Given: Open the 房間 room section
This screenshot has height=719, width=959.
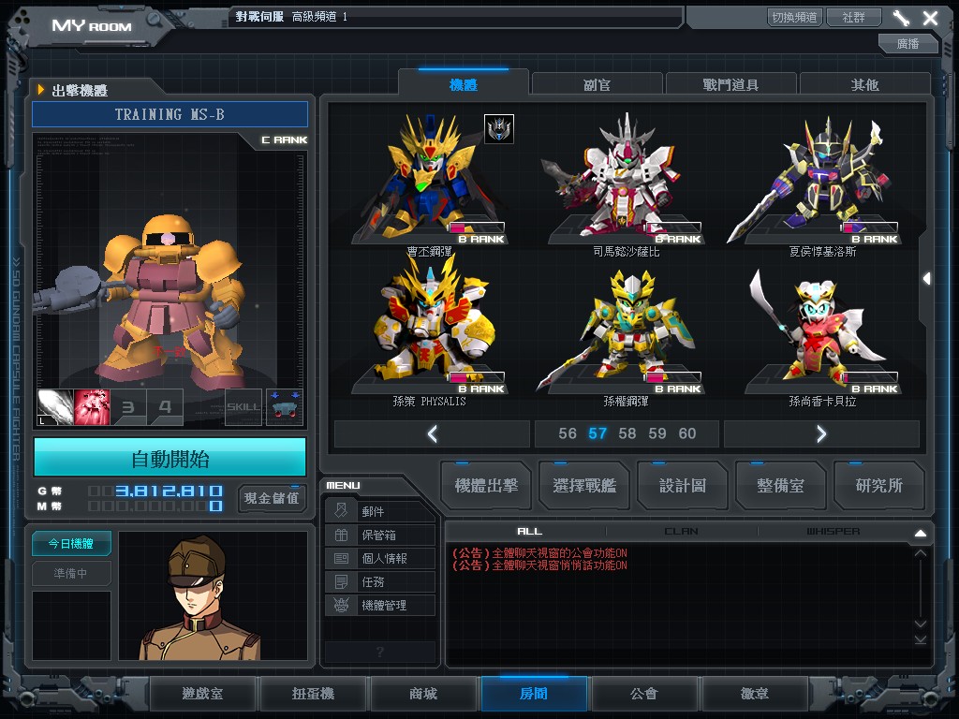Looking at the screenshot, I should click(x=534, y=694).
